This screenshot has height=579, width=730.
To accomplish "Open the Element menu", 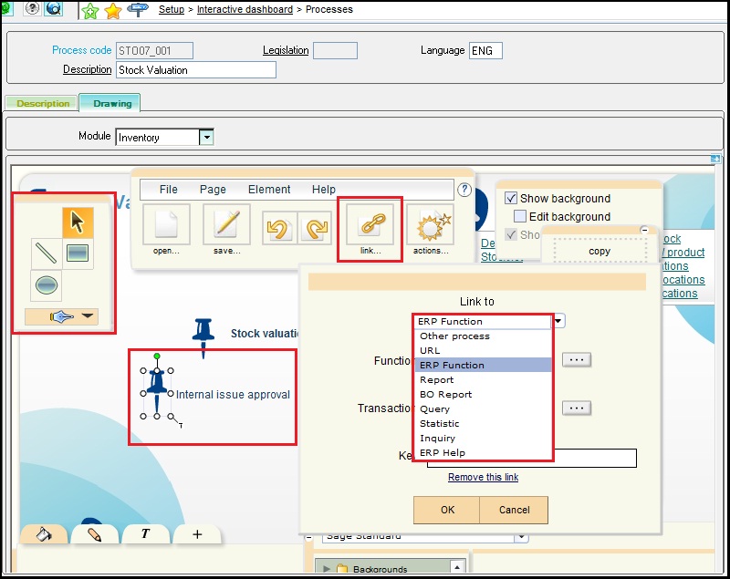I will pyautogui.click(x=269, y=190).
